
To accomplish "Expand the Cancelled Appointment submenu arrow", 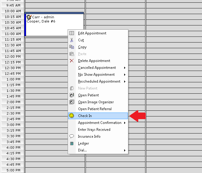I will (124, 68).
